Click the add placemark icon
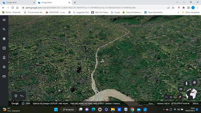This screenshot has width=201, height=113. 16,96
